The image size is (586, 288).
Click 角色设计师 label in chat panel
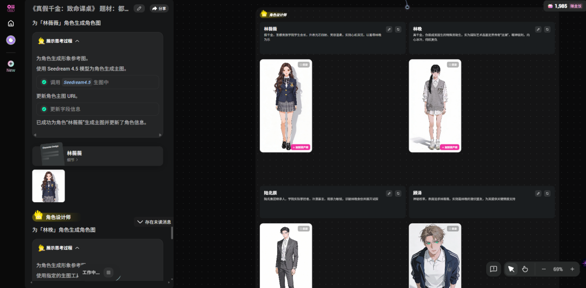pyautogui.click(x=58, y=217)
